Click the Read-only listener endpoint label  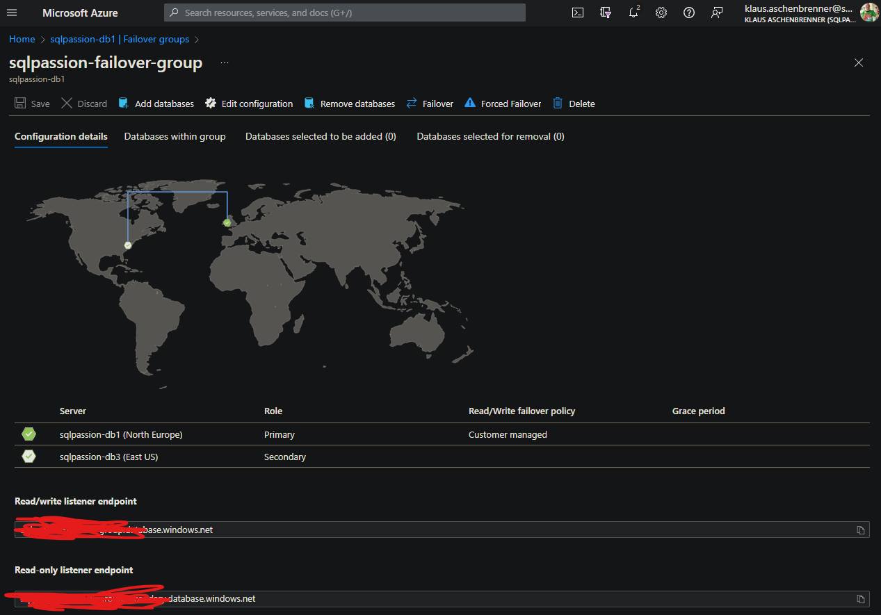click(74, 570)
